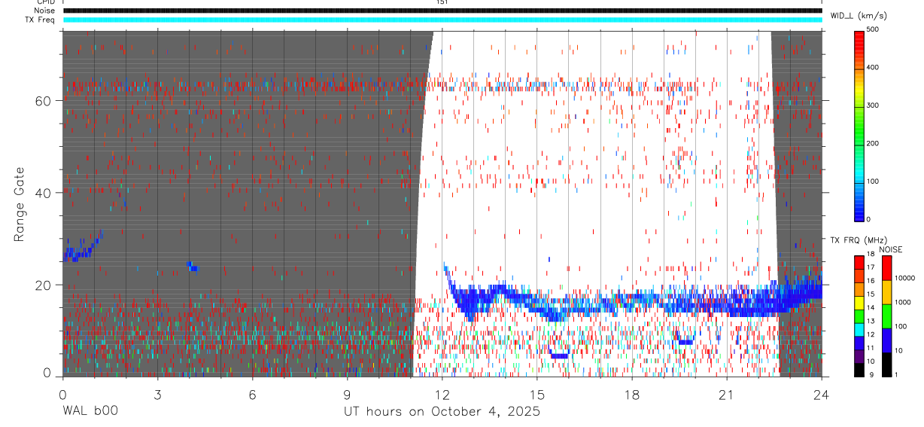Click the 21 tick label on the time axis
This screenshot has height=427, width=924.
[727, 394]
